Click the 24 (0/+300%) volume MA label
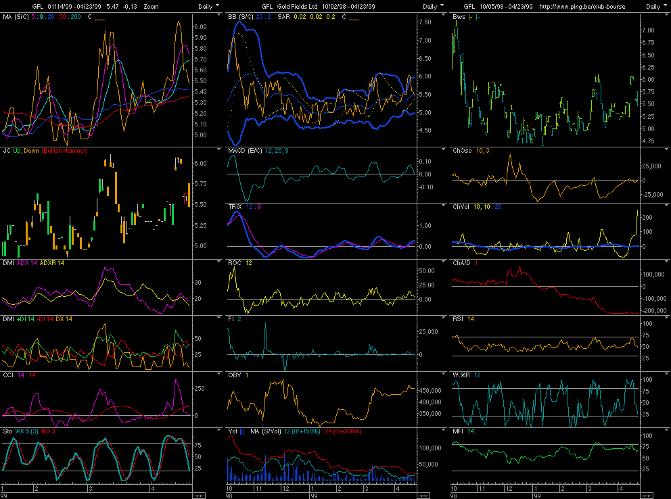The height and width of the screenshot is (499, 671). pos(343,431)
